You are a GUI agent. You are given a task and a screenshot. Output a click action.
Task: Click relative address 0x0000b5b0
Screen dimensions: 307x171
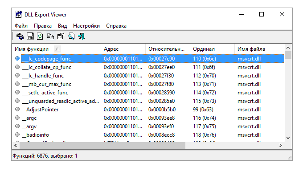click(x=162, y=110)
